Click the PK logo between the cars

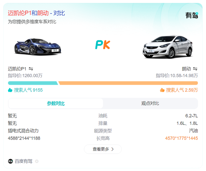click(x=103, y=45)
